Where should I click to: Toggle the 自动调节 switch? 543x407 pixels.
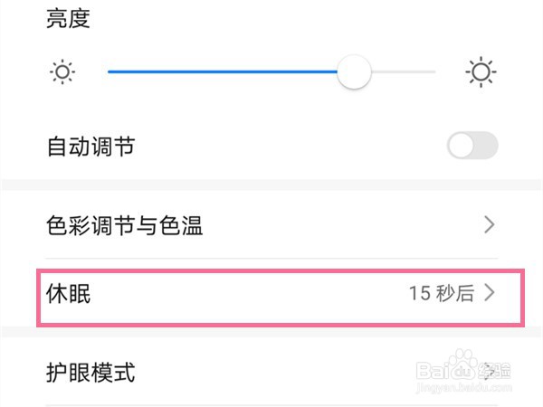(x=472, y=146)
